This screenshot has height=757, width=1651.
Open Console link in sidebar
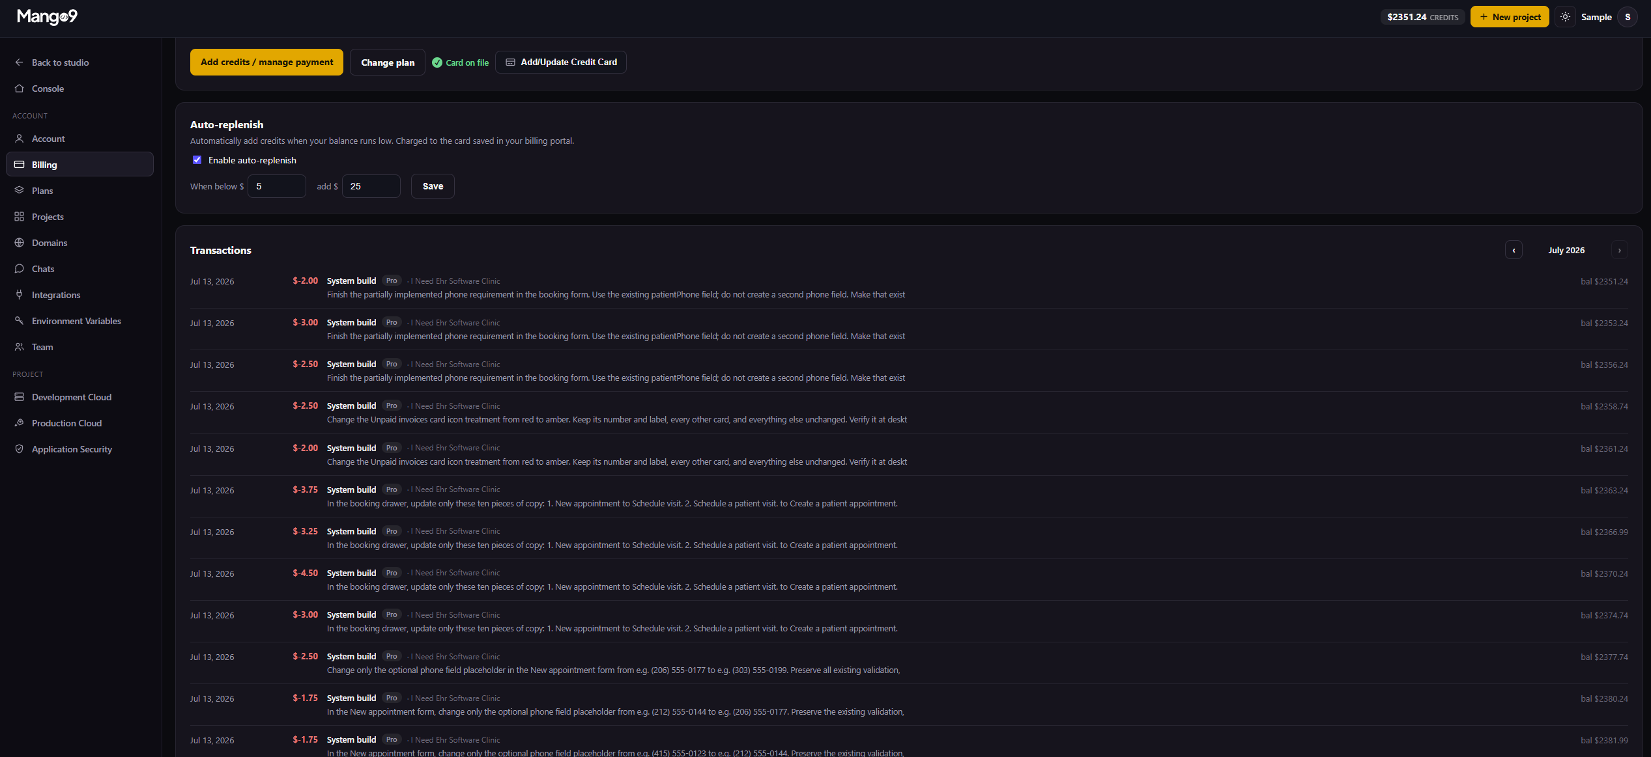[x=79, y=89]
